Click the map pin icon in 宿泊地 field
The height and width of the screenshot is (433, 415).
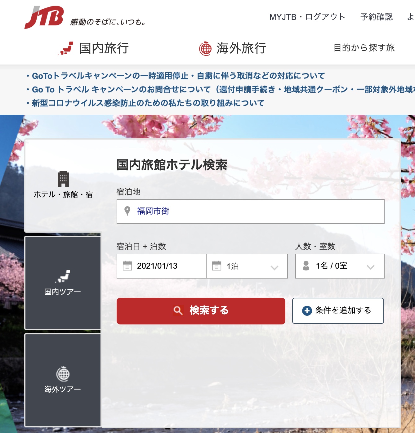point(127,211)
